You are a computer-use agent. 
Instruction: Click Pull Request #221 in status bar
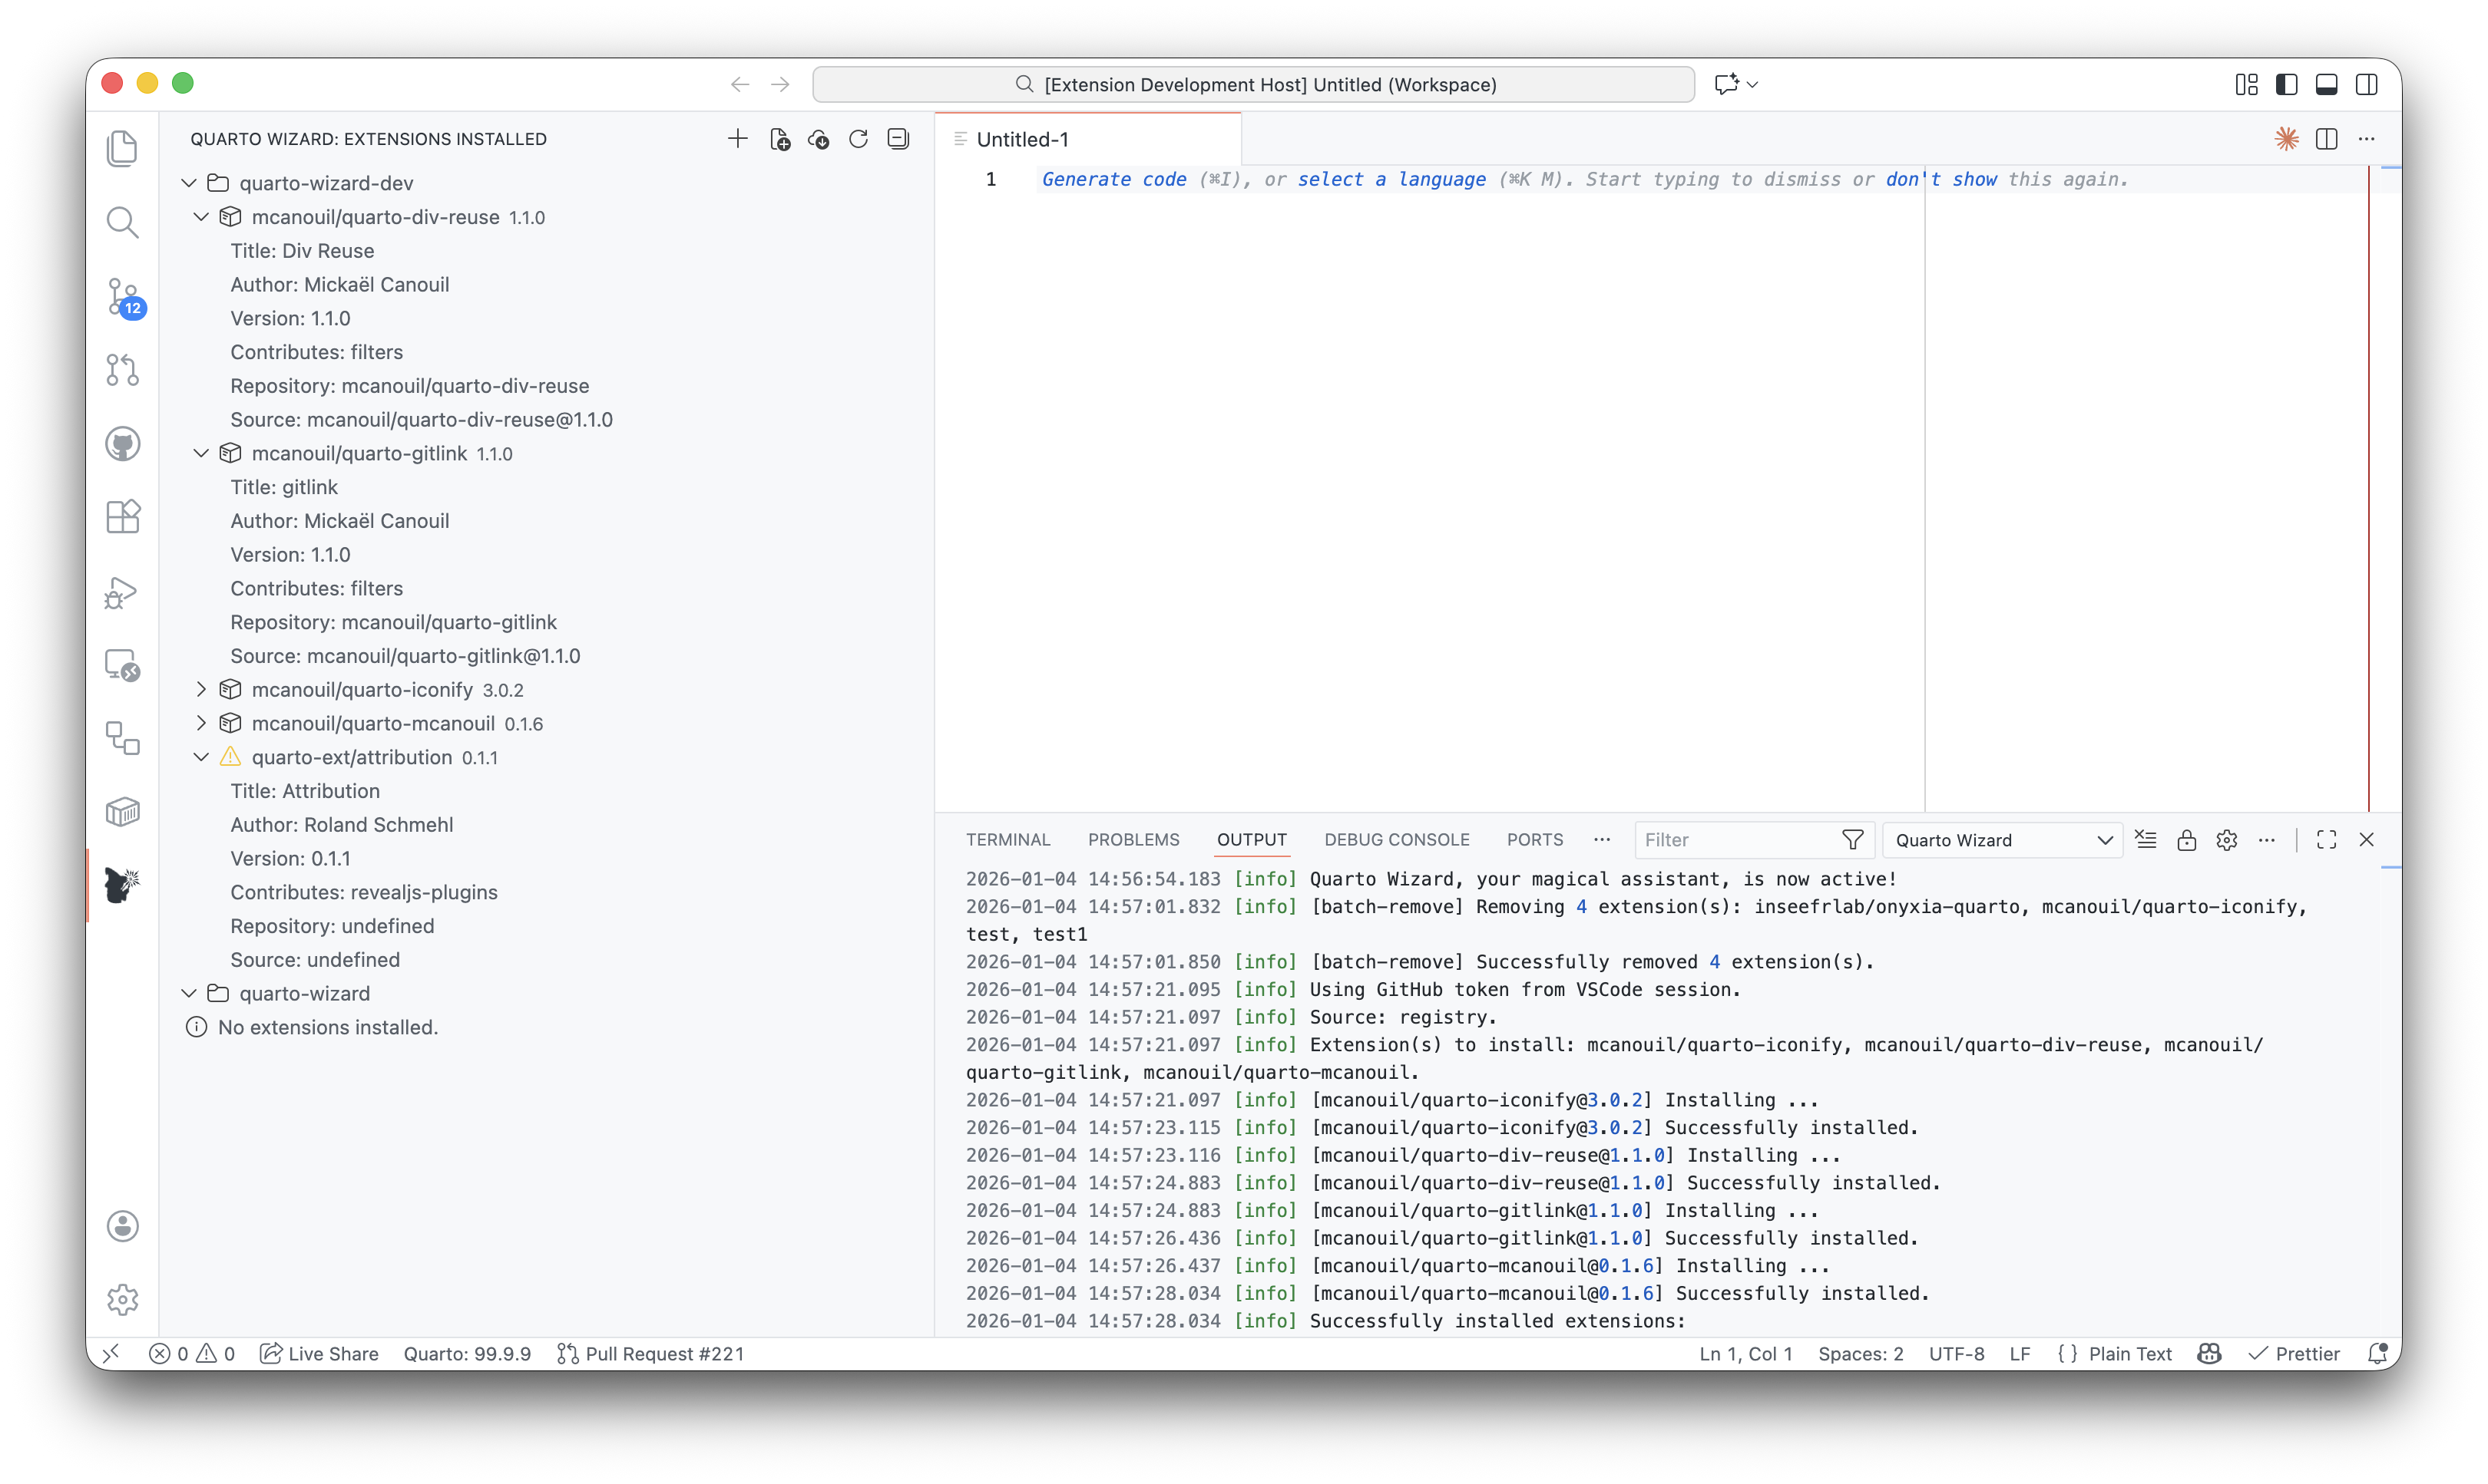[650, 1353]
